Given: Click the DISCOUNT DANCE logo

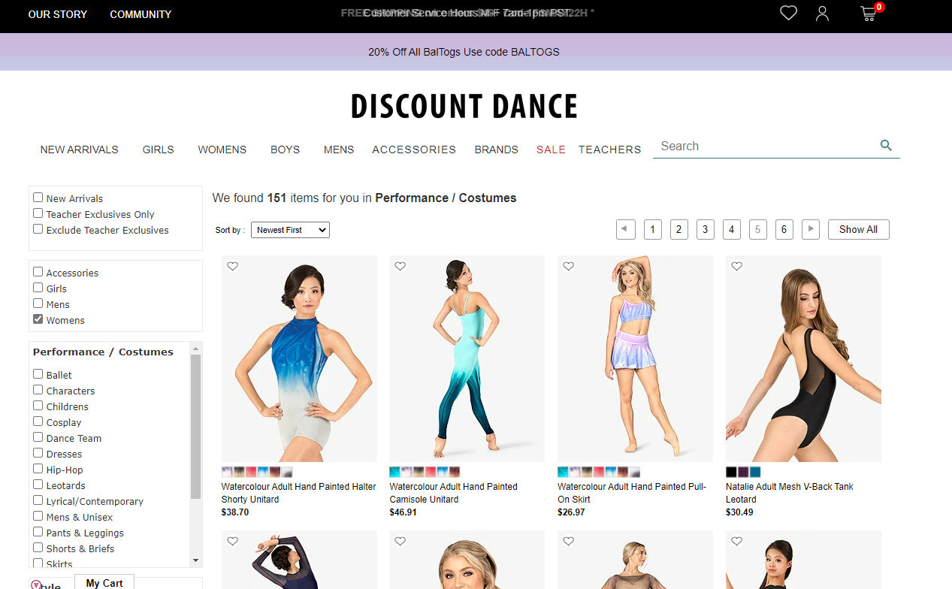Looking at the screenshot, I should 464,107.
